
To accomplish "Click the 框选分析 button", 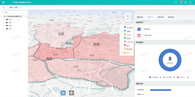I will click(x=126, y=53).
